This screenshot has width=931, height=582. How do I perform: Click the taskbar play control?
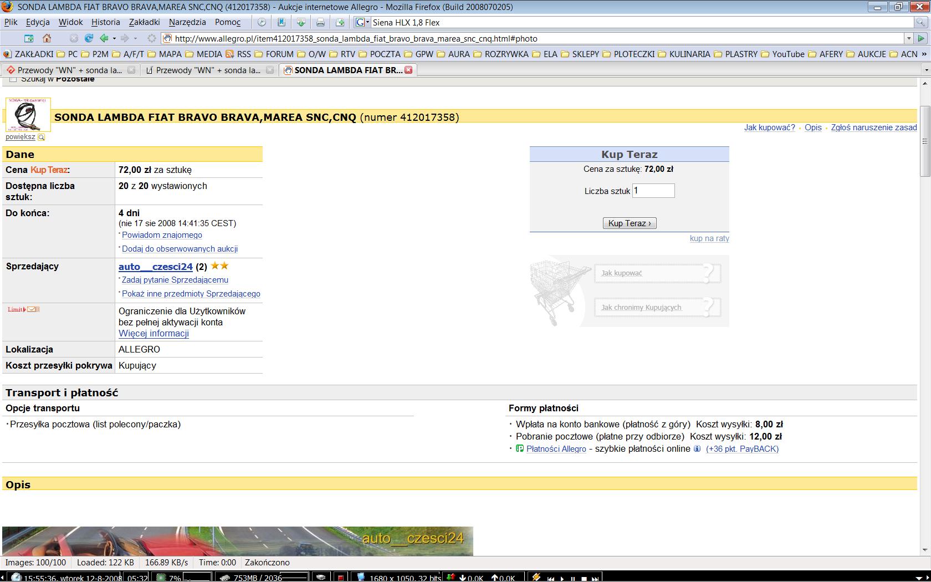562,578
